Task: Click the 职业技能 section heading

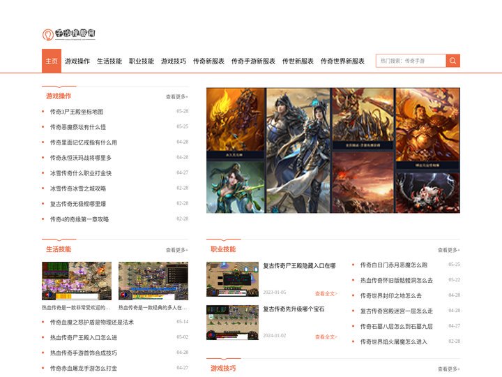Action: pyautogui.click(x=223, y=249)
